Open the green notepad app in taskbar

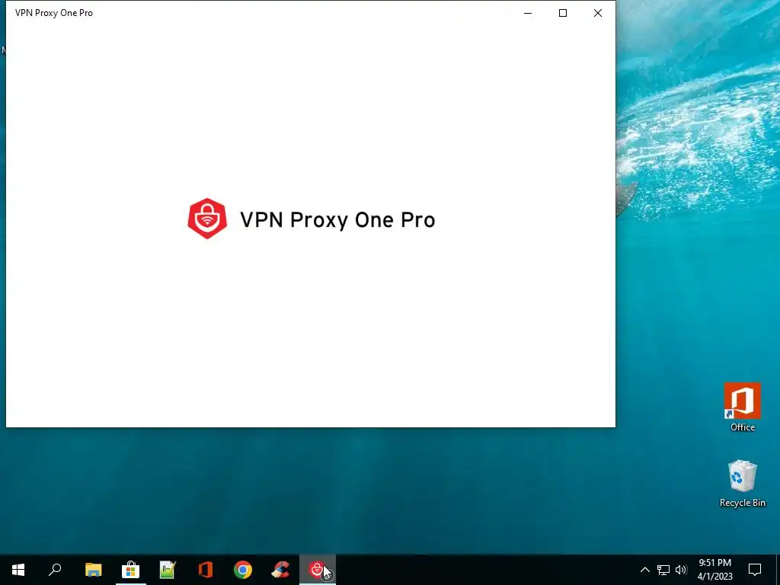pos(168,570)
